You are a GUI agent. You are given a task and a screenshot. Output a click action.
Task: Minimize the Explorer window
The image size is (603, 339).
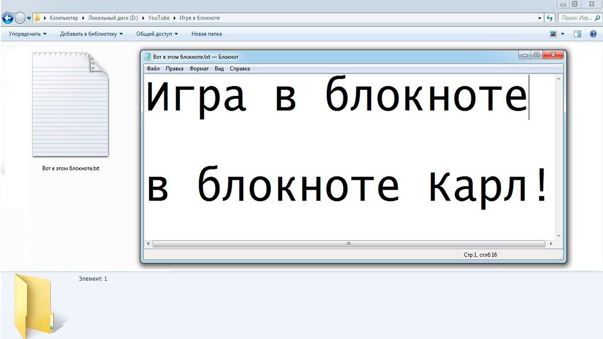click(x=563, y=4)
